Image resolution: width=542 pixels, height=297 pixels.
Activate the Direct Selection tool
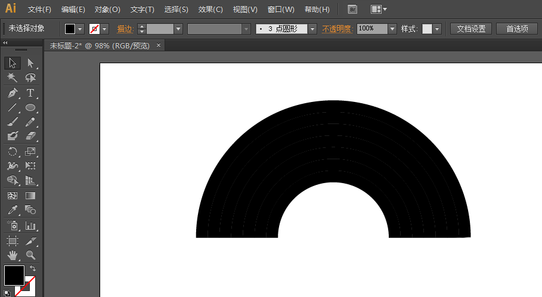pyautogui.click(x=30, y=63)
